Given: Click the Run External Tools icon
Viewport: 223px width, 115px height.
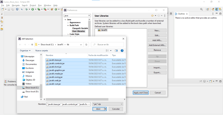Looking at the screenshot, I should coord(45,9).
